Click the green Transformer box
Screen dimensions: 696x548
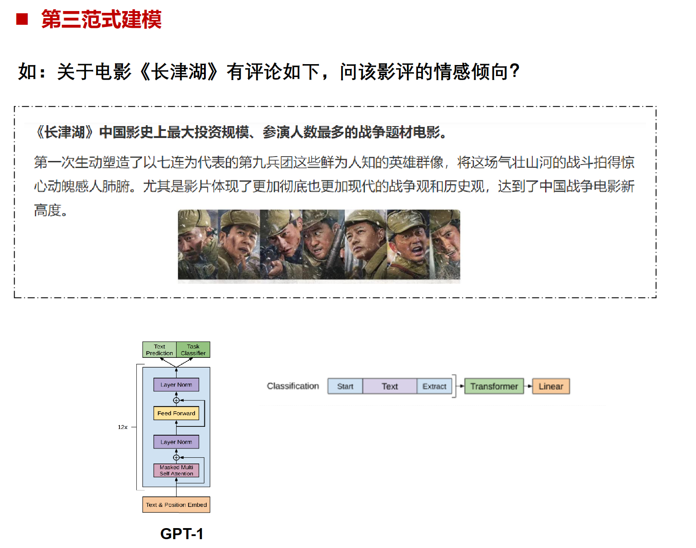coord(494,386)
